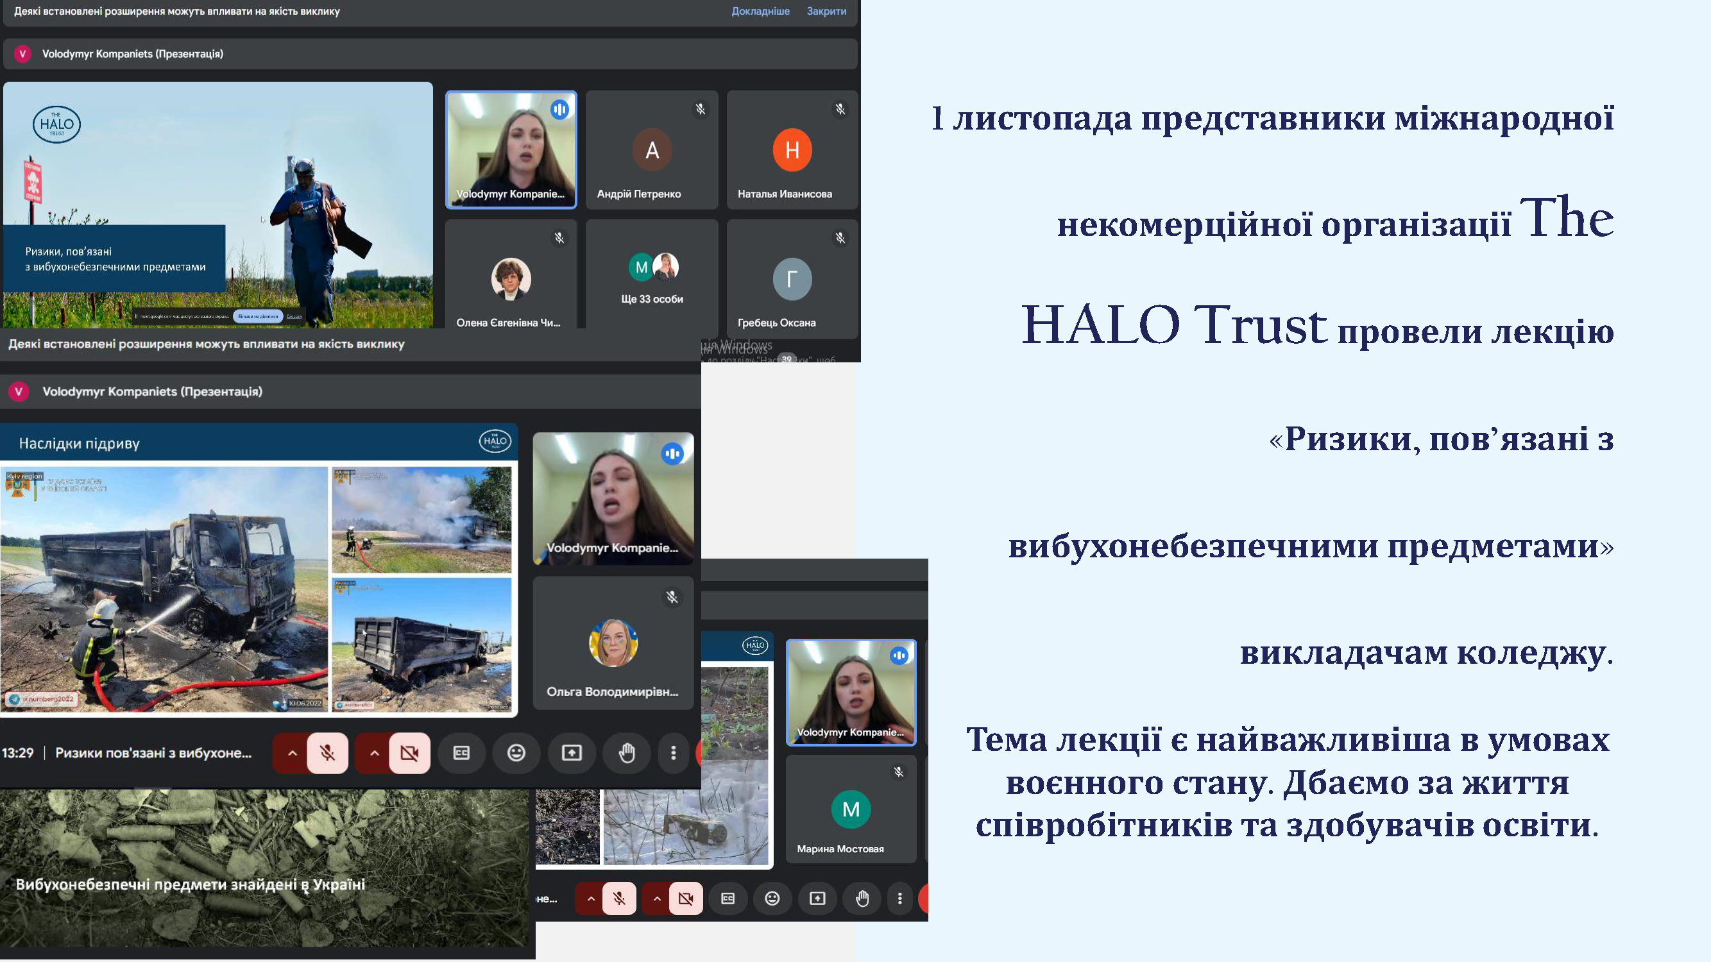
Task: Turn on captions in the 13:29 meeting toolbar
Action: coord(462,753)
